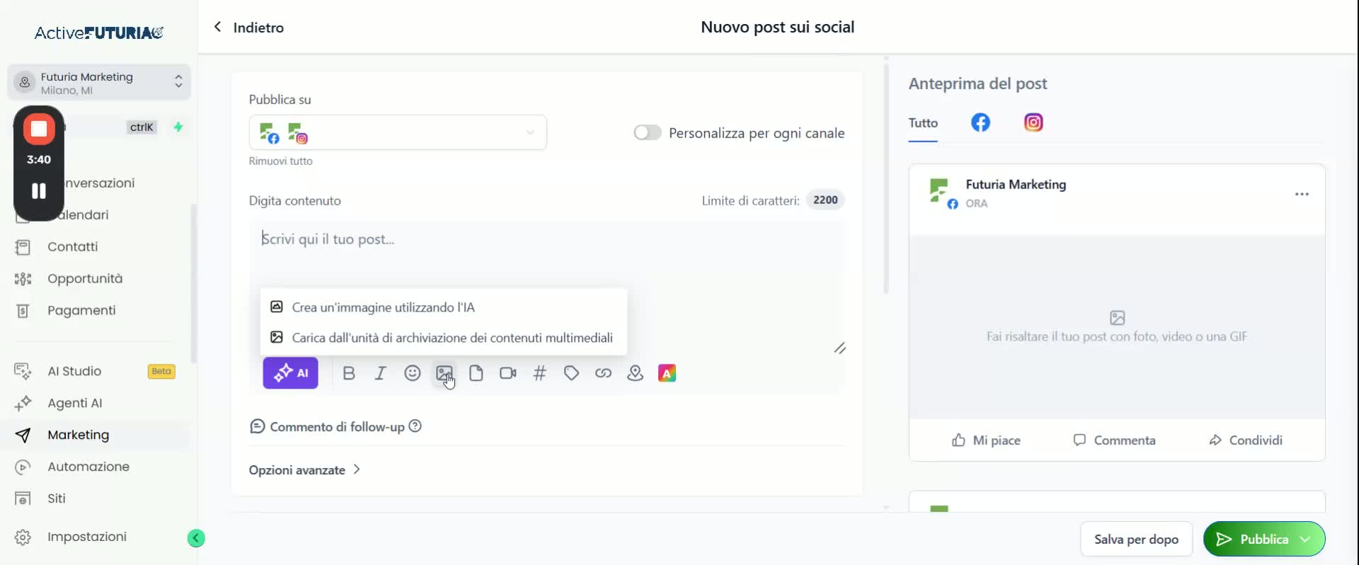Click the location pin icon in toolbar
The height and width of the screenshot is (565, 1359).
point(635,373)
